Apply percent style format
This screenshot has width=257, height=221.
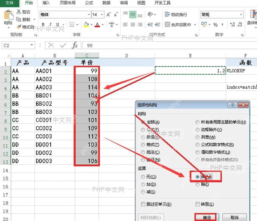[215, 25]
